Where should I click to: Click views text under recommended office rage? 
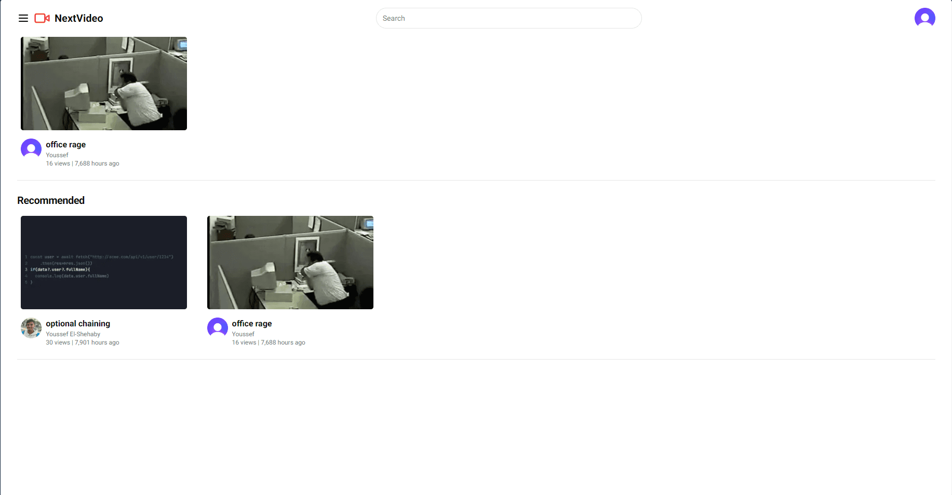coord(269,342)
